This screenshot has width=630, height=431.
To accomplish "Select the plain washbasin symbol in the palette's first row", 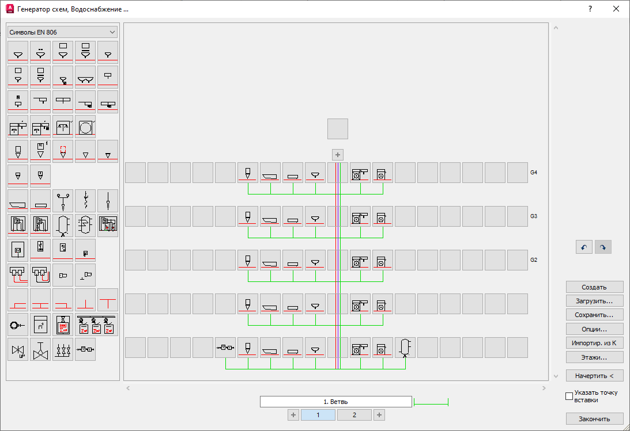I will (18, 52).
